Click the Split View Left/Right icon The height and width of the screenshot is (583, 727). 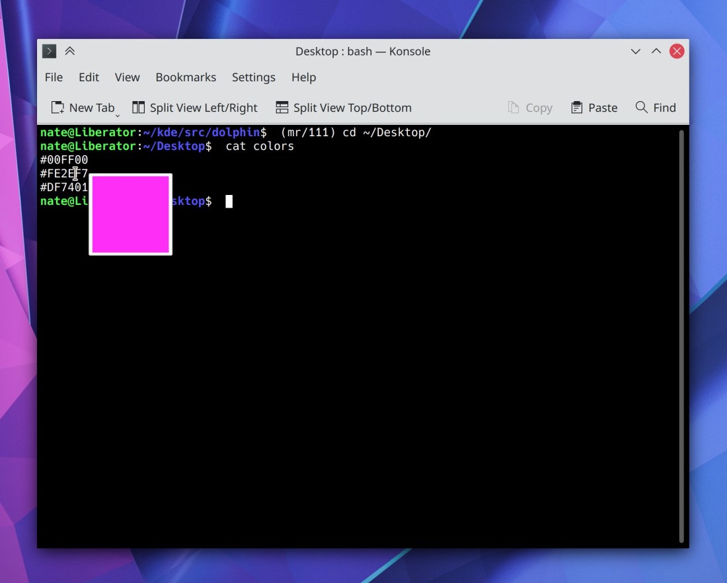139,108
